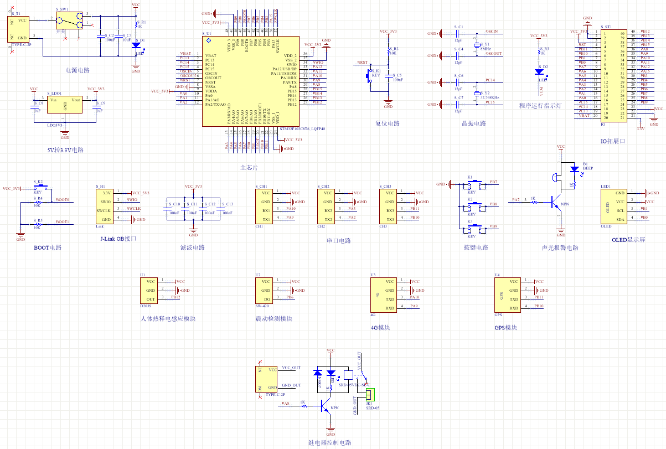Click the 'IO拓展口' section title
666x449 pixels.
click(x=612, y=141)
